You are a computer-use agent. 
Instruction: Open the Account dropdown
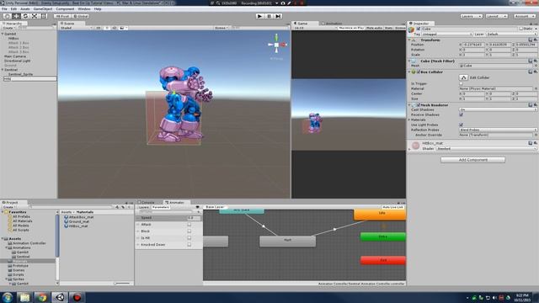coord(524,16)
